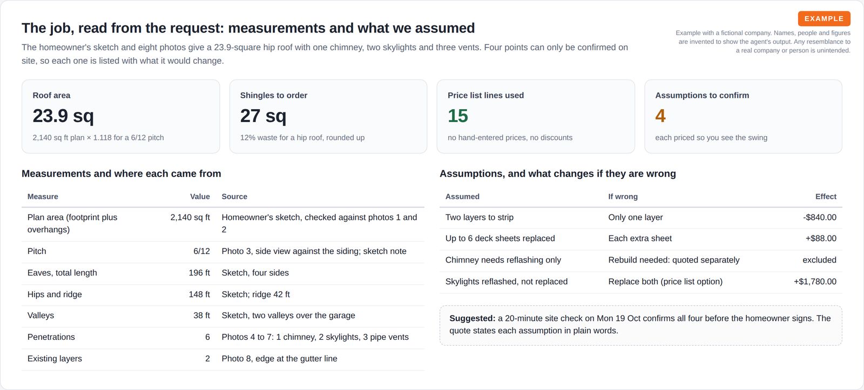Click the Value column header
This screenshot has width=864, height=390.
coord(200,197)
